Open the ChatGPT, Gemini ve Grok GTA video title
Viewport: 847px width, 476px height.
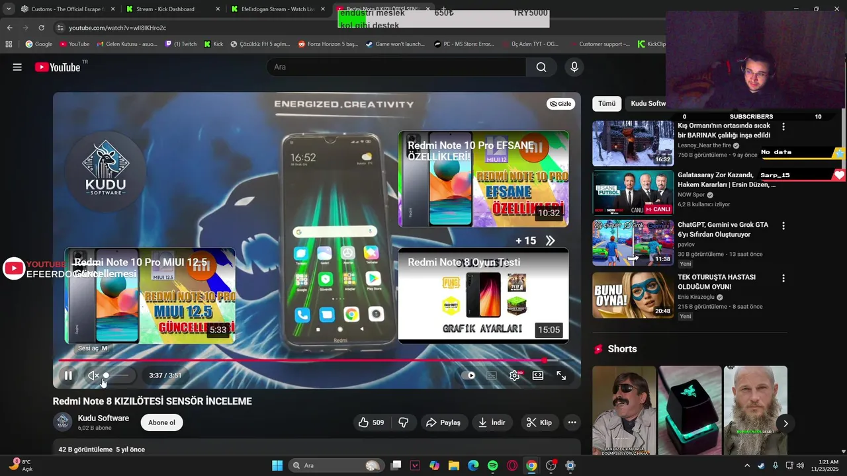tap(723, 229)
